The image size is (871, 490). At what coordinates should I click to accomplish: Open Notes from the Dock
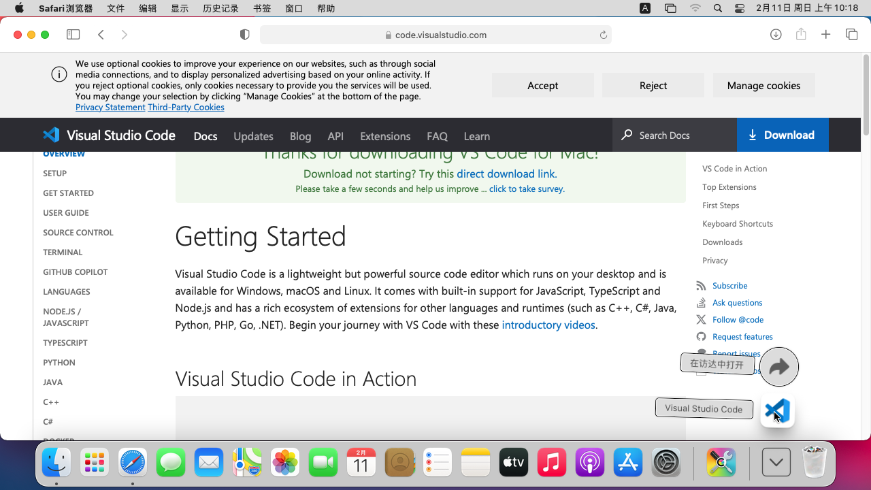pyautogui.click(x=476, y=463)
